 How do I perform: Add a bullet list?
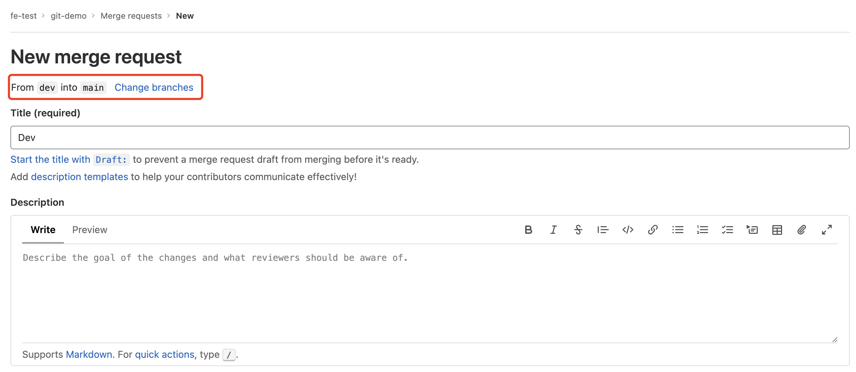coord(678,230)
